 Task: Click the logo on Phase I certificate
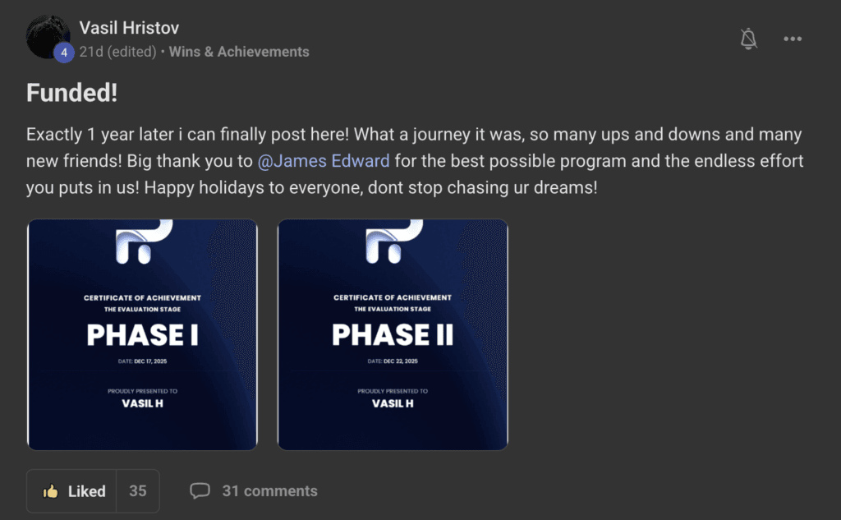pyautogui.click(x=142, y=241)
